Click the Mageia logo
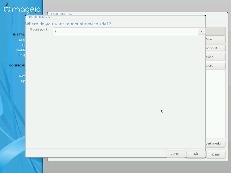Image resolution: width=231 pixels, height=173 pixels. 22,8
